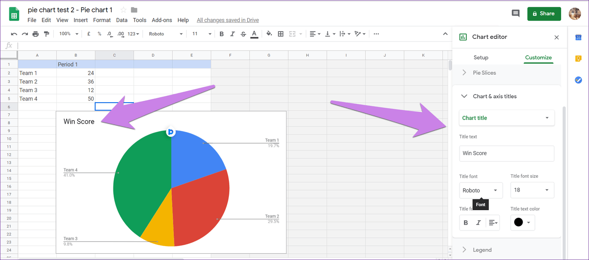Screen dimensions: 589x260
Task: Apply bold in toolbar
Action: click(221, 34)
